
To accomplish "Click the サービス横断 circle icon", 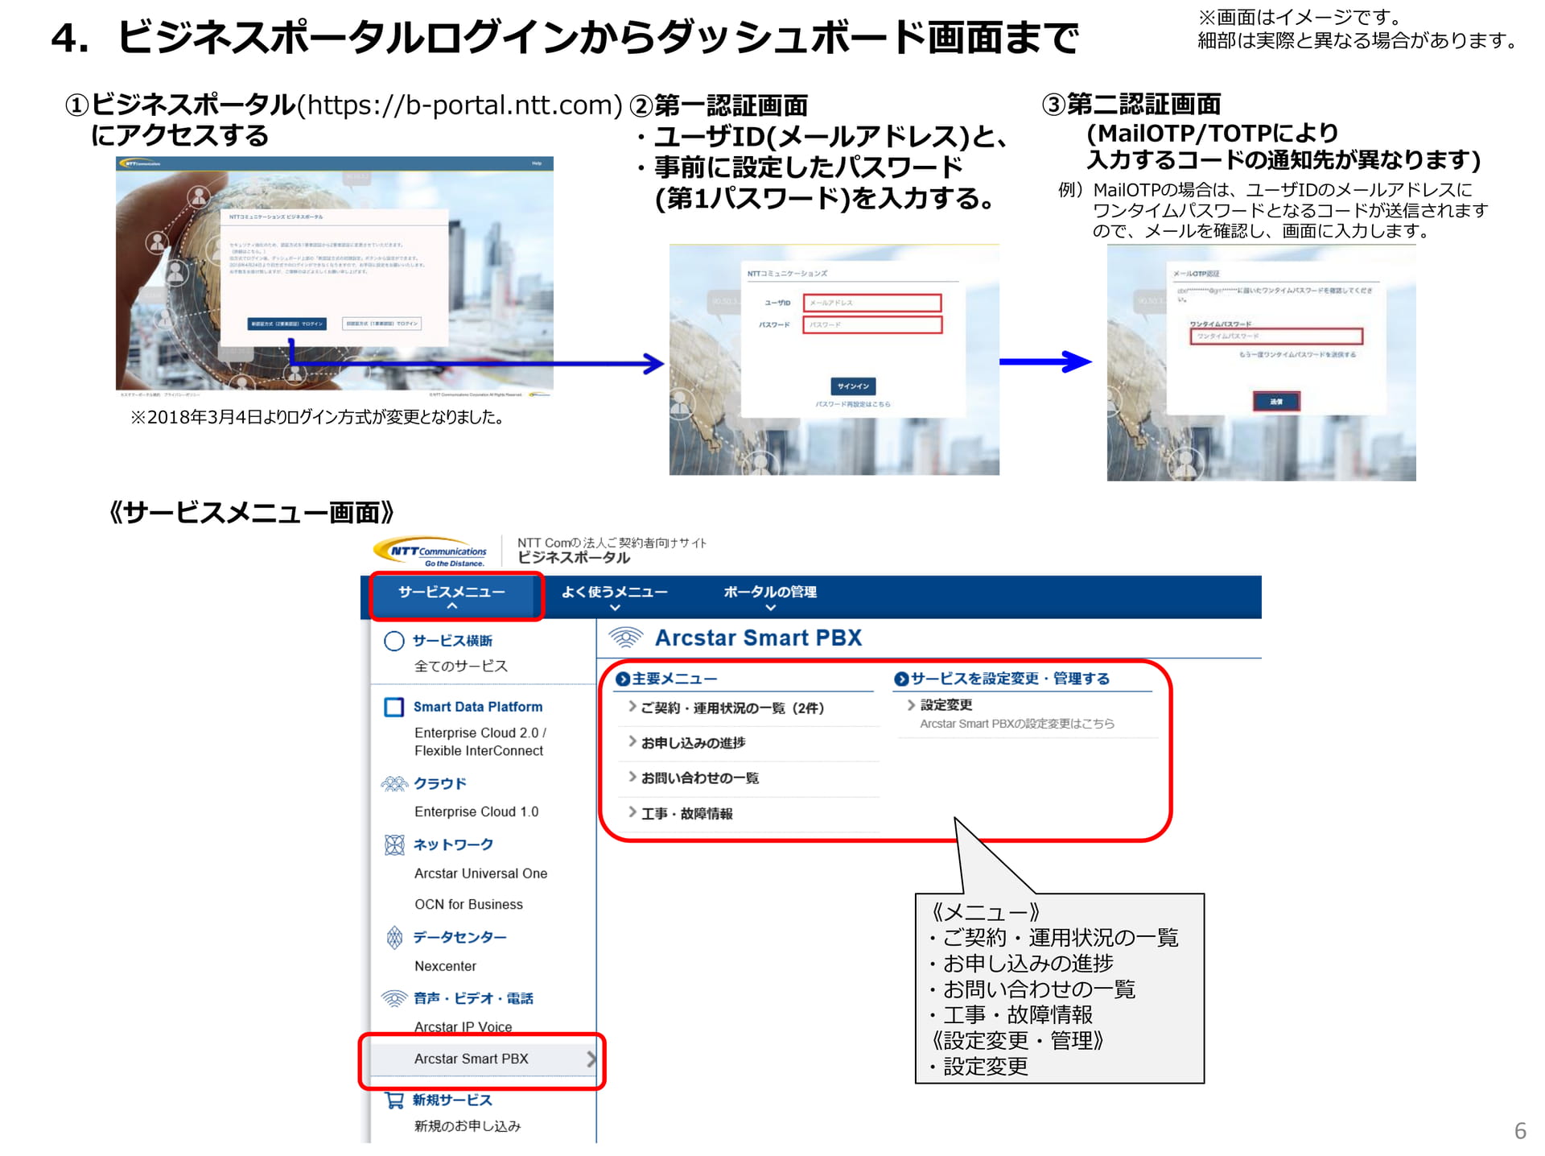I will pyautogui.click(x=394, y=641).
